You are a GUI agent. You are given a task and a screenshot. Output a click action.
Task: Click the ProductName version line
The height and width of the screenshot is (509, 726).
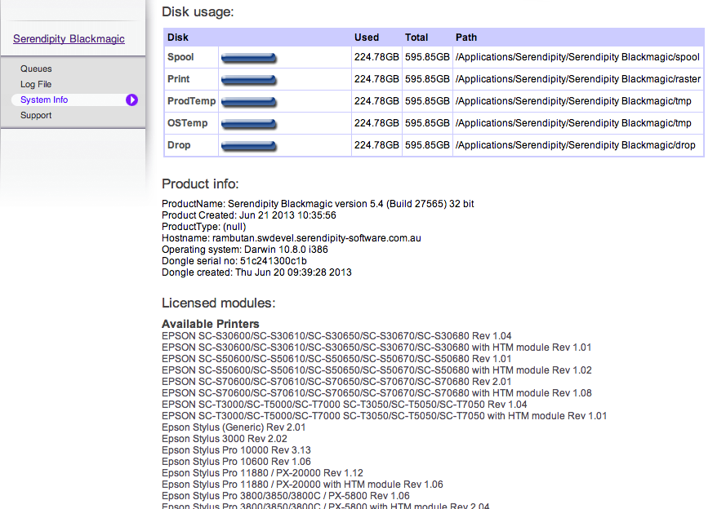coord(318,204)
